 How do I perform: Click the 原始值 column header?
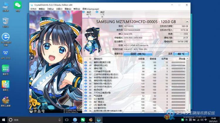[182, 59]
